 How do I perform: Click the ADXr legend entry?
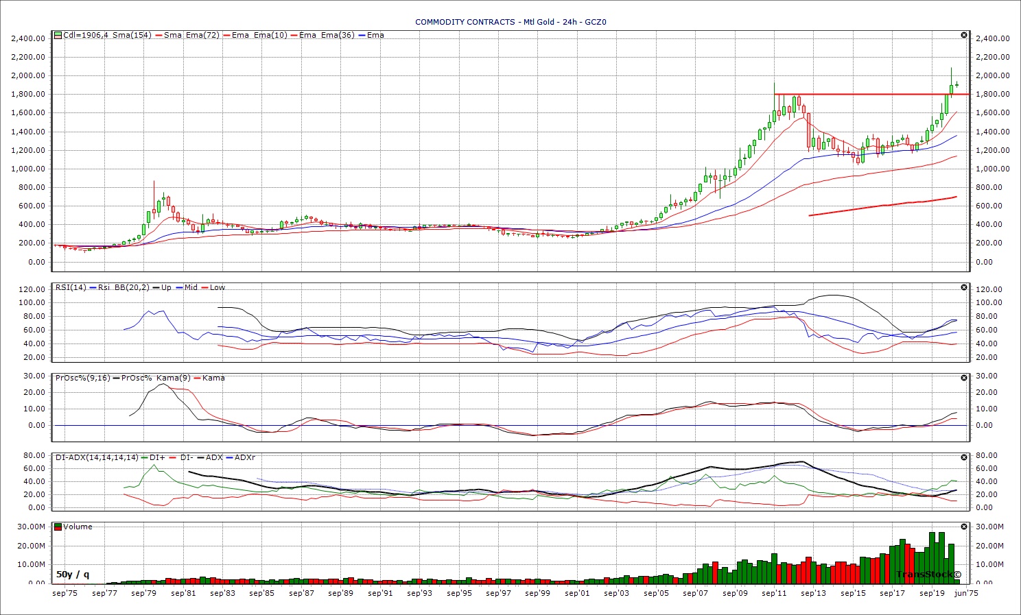pos(246,457)
